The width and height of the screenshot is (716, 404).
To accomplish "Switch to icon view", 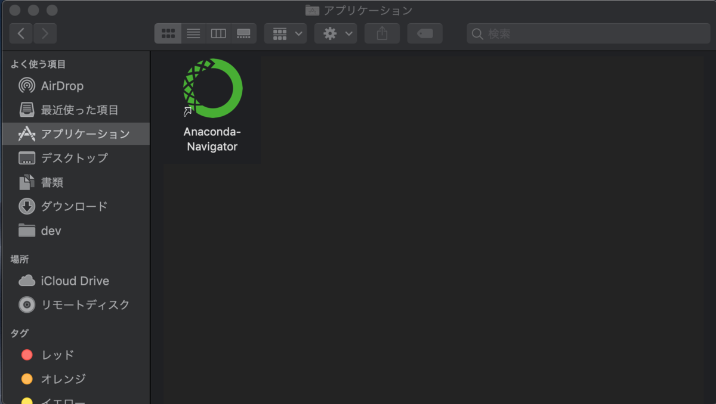I will (168, 33).
